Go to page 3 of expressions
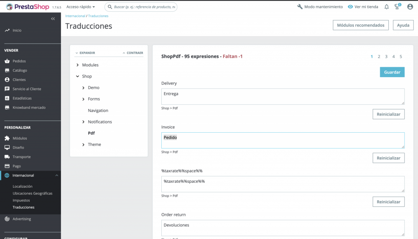The height and width of the screenshot is (239, 418). [386, 56]
